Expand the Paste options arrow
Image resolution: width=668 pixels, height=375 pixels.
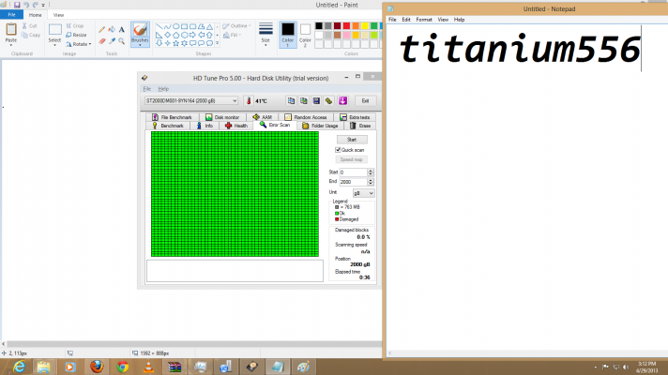11,43
